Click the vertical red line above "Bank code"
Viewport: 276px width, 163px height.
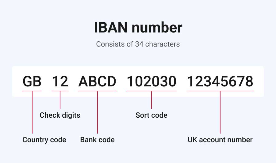(x=97, y=113)
